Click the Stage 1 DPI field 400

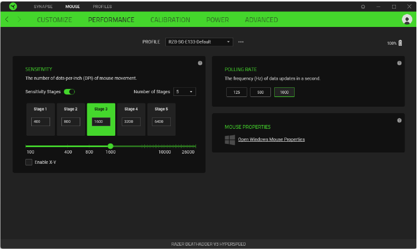[x=40, y=122]
